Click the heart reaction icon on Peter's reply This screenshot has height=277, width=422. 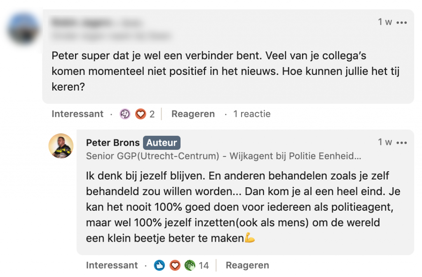(x=175, y=265)
